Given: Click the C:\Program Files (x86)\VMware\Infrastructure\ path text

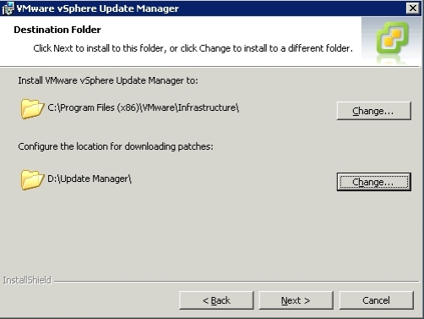Looking at the screenshot, I should [144, 107].
